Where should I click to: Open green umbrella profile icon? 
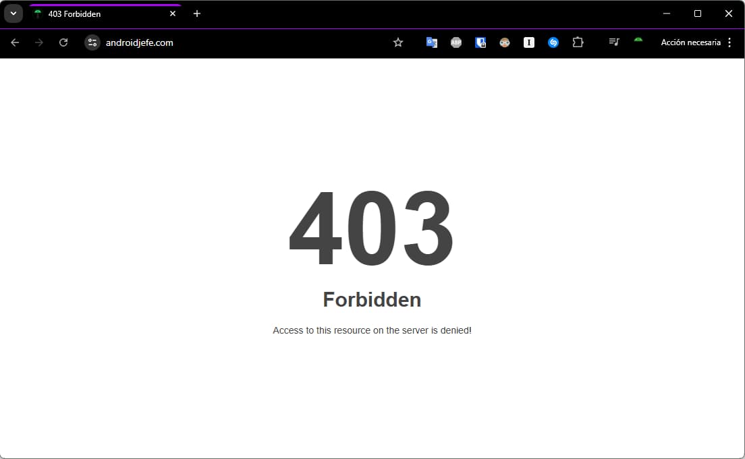click(638, 42)
